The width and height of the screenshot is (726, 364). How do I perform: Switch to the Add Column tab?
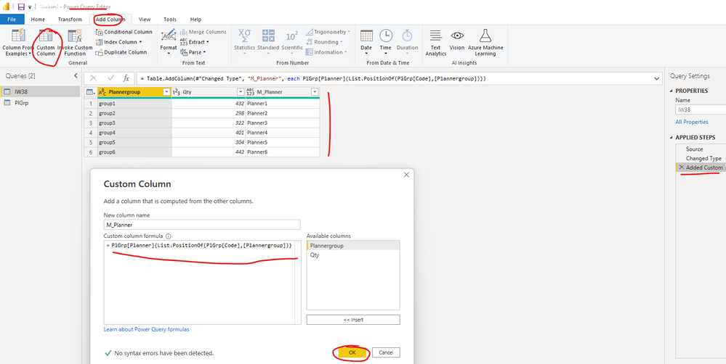pyautogui.click(x=110, y=20)
